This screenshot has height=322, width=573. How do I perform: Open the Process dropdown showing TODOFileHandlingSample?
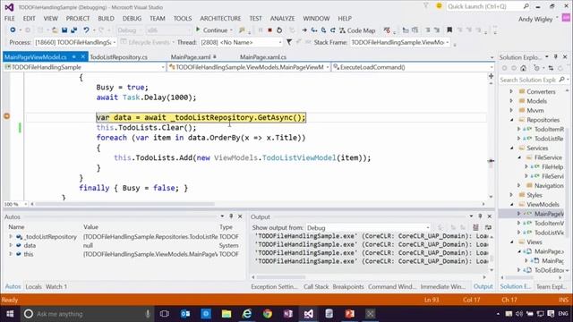75,42
